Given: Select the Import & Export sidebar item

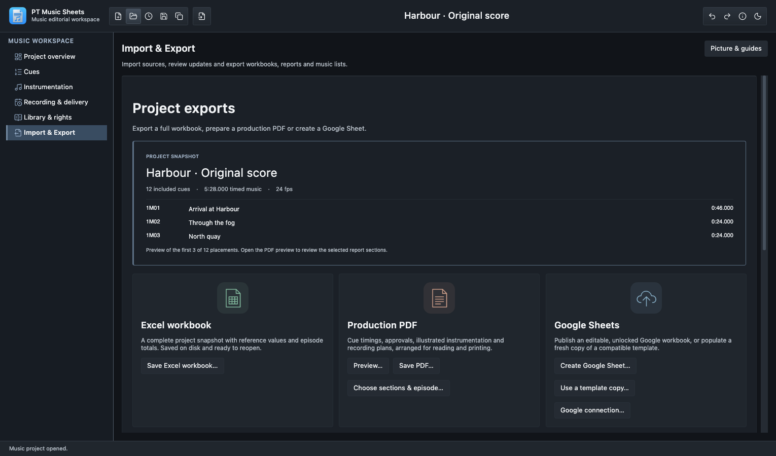Looking at the screenshot, I should coord(57,133).
